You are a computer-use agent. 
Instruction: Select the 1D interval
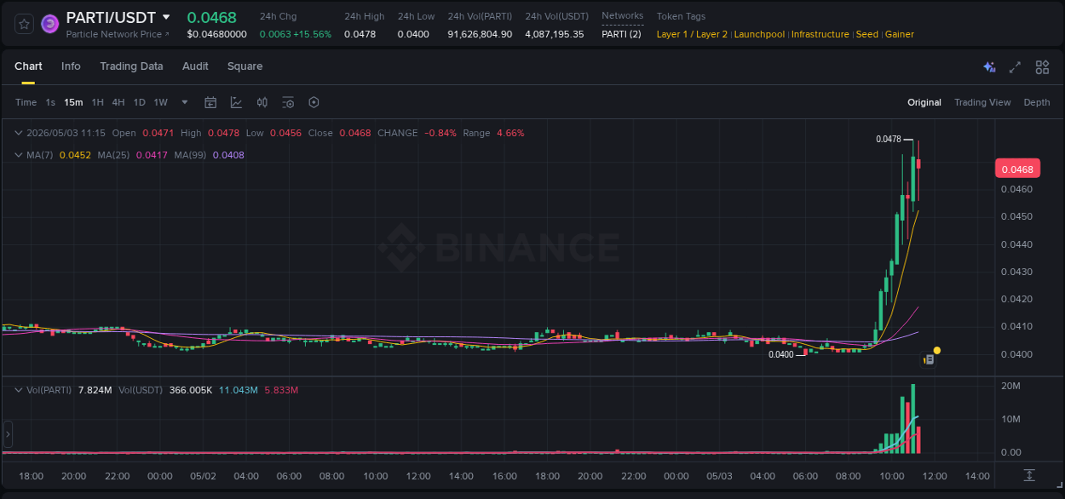pyautogui.click(x=139, y=102)
